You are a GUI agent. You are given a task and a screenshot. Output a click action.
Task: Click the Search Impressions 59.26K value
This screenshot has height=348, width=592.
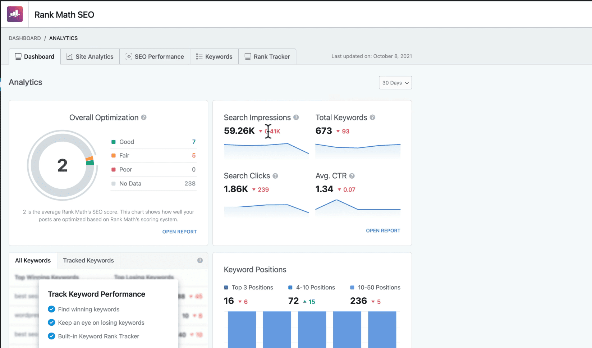tap(239, 131)
